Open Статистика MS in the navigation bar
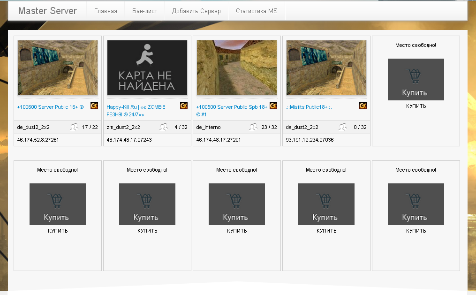The width and height of the screenshot is (476, 295). click(257, 11)
